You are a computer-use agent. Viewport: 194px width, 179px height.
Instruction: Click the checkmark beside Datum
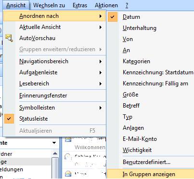pos(113,17)
